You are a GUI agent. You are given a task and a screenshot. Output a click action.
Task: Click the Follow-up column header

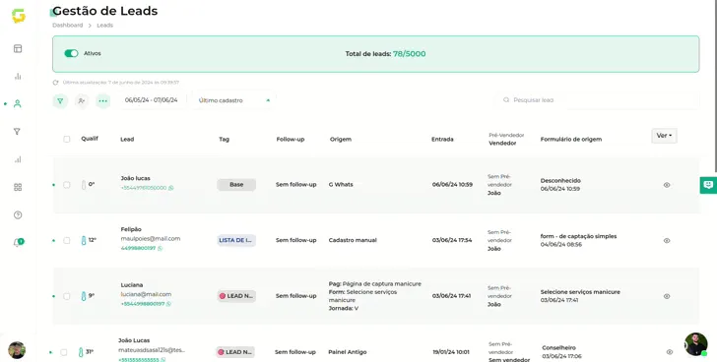pyautogui.click(x=291, y=140)
